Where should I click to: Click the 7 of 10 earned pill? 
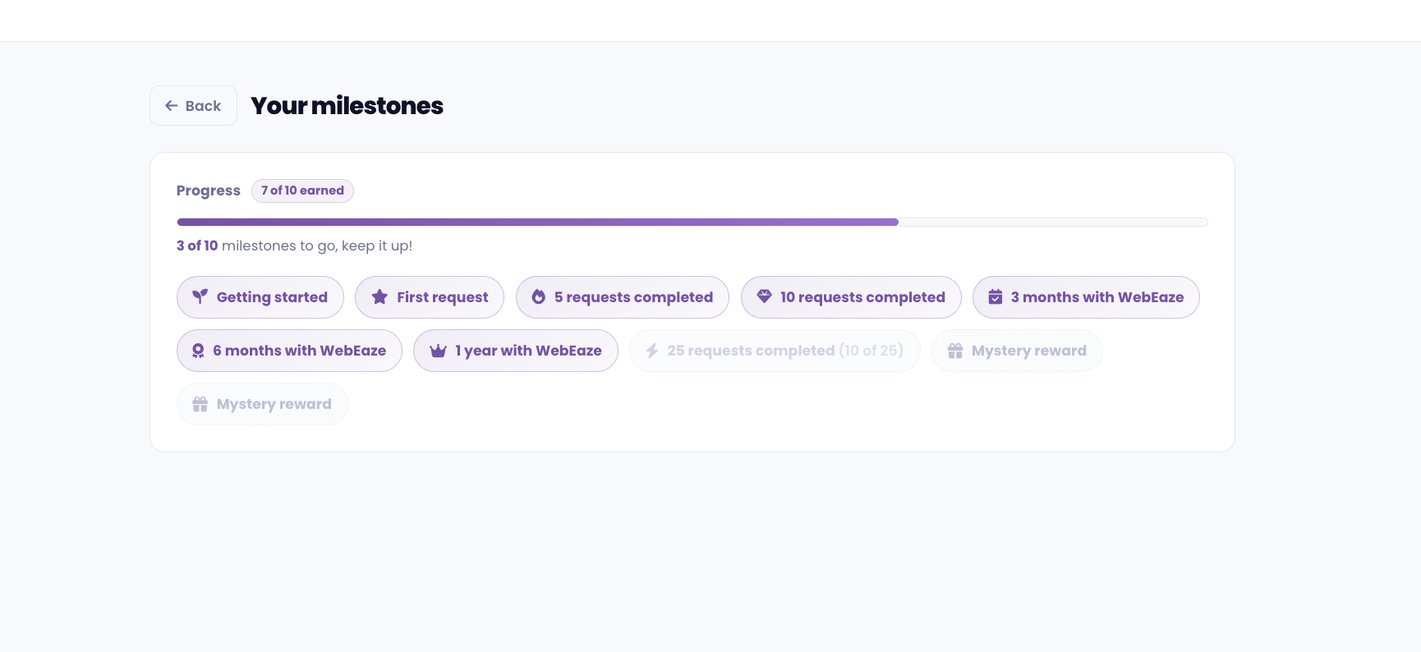tap(302, 191)
